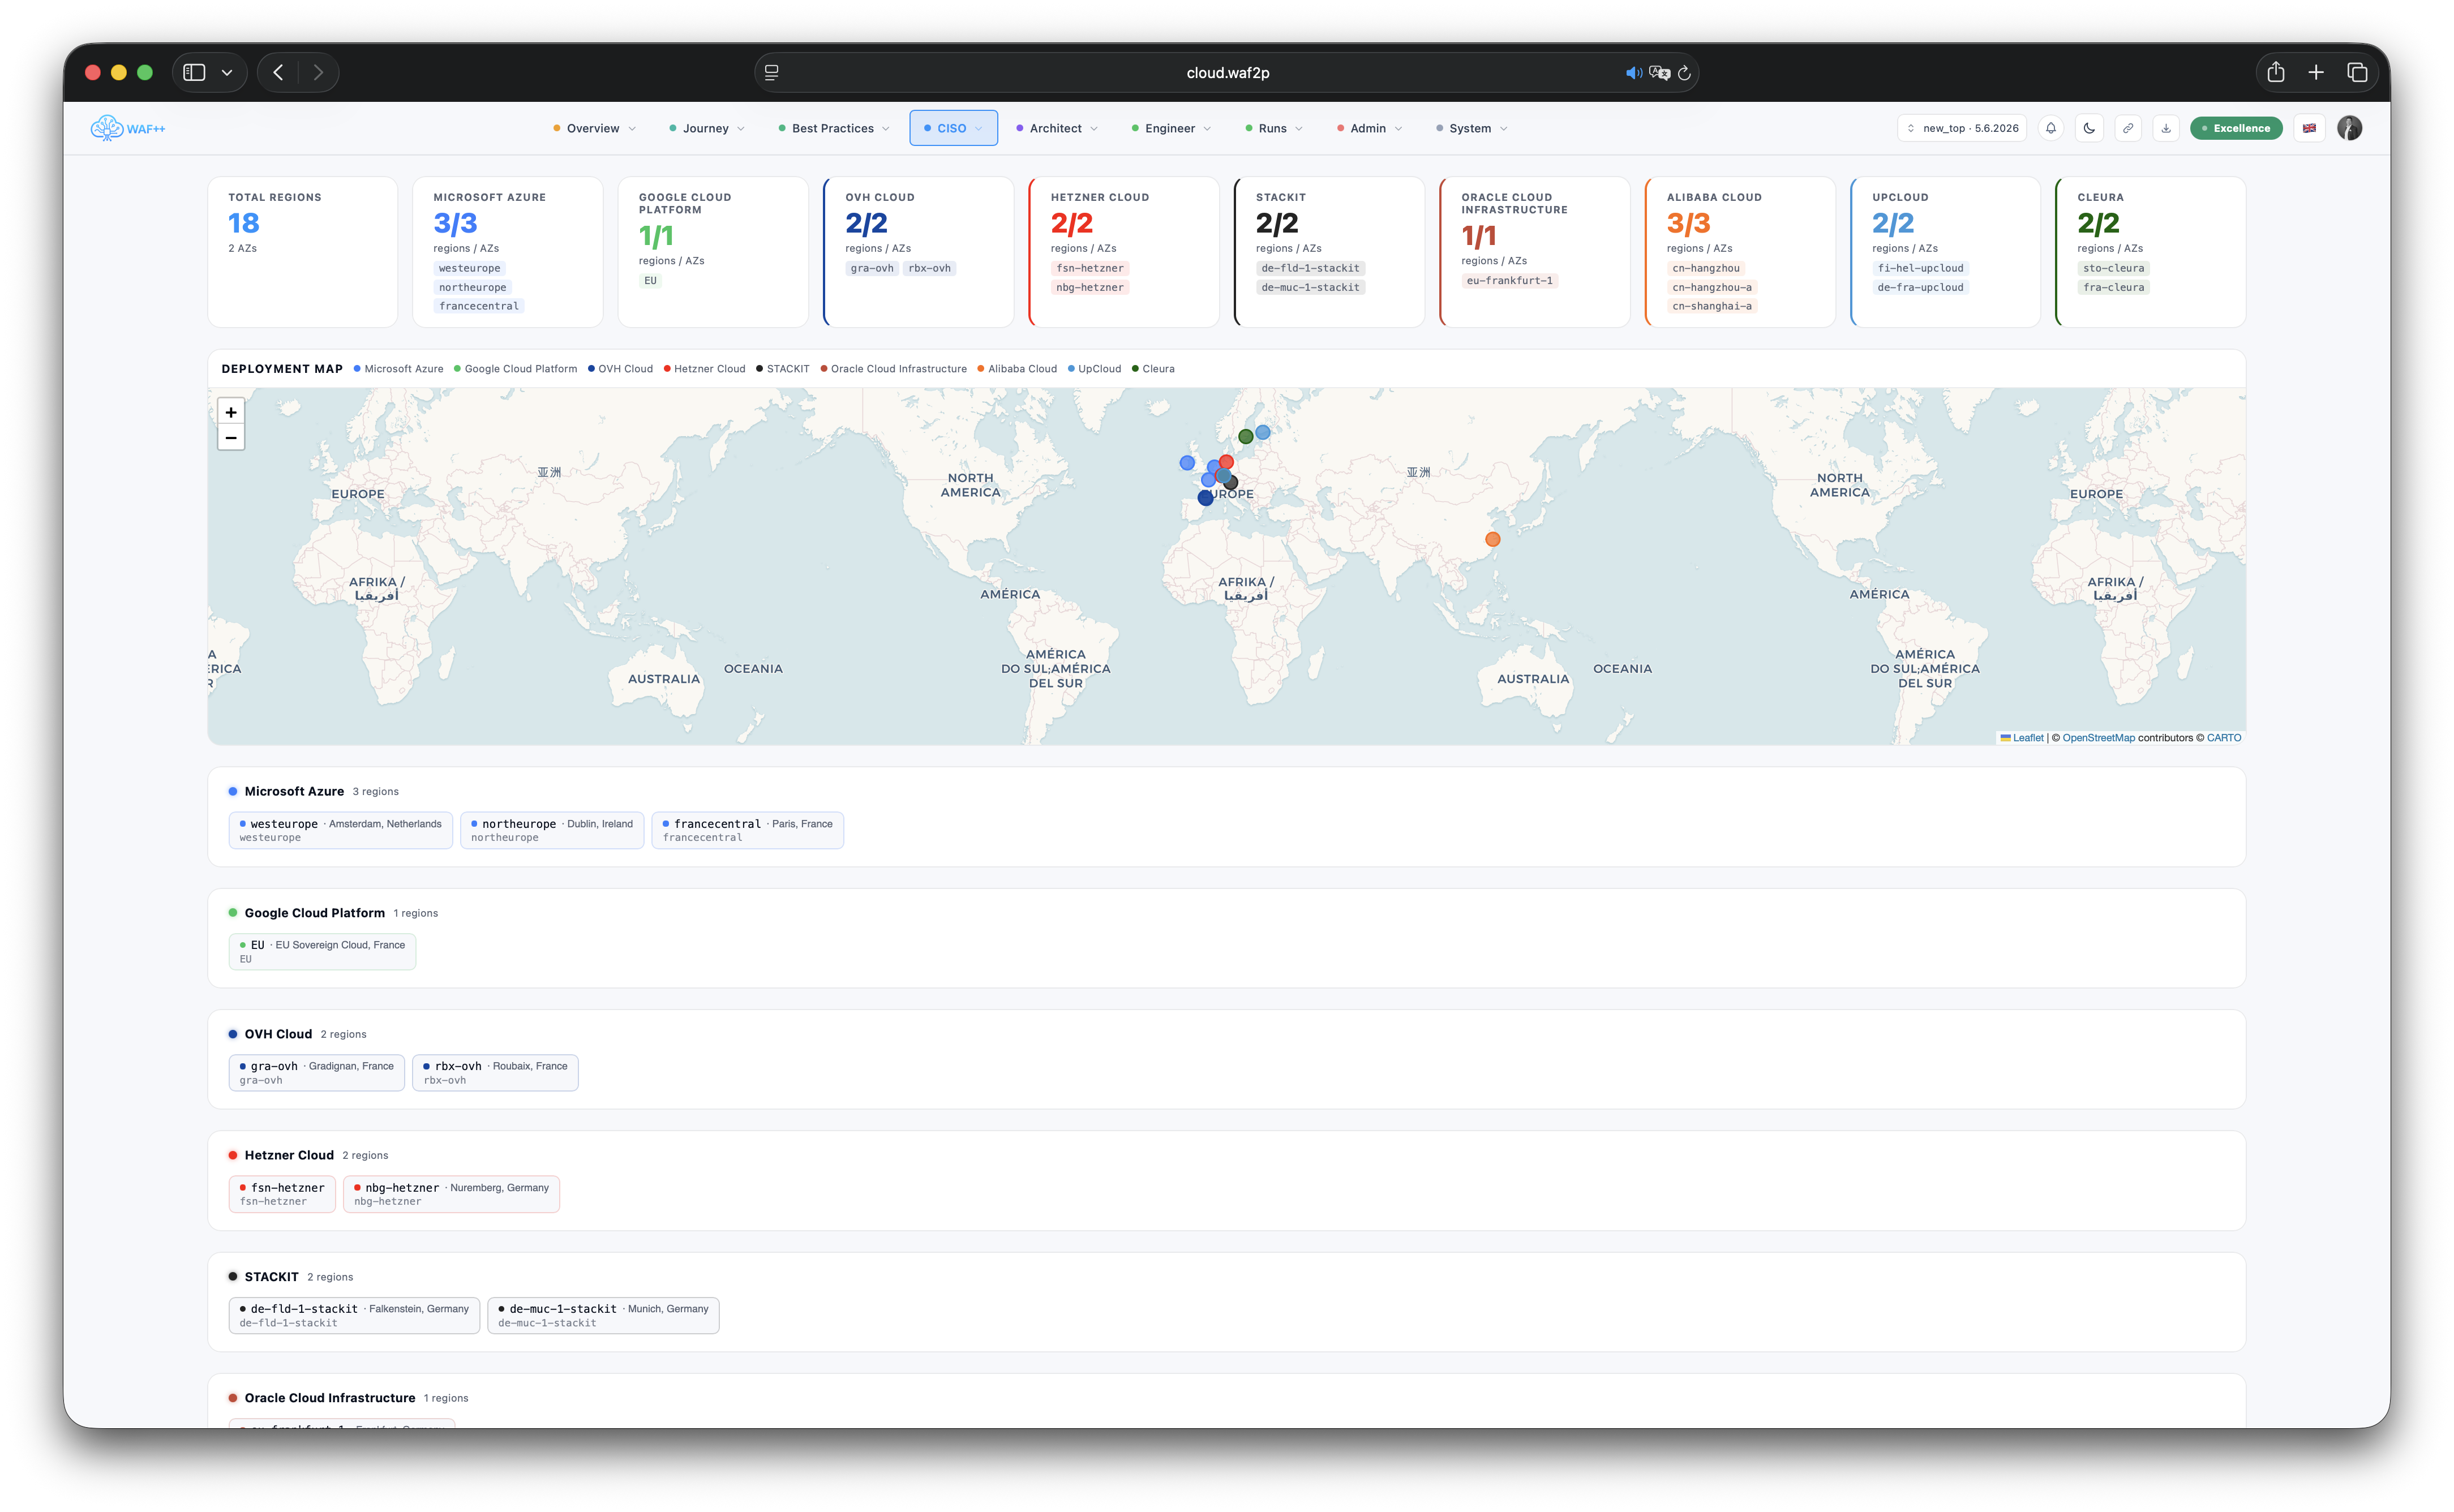Click the cloud.waf2p address bar
This screenshot has height=1512, width=2454.
1227,73
